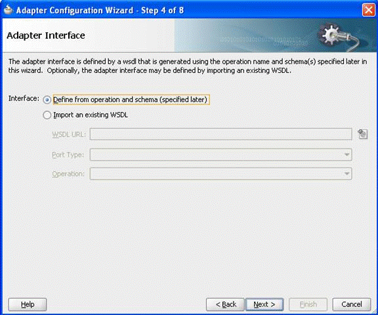Click the Operation combo box field
Image resolution: width=378 pixels, height=315 pixels.
(220, 174)
